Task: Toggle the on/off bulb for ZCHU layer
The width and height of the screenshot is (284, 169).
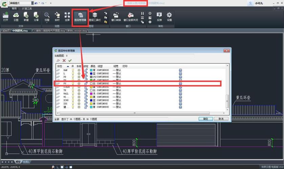Action: [73, 100]
